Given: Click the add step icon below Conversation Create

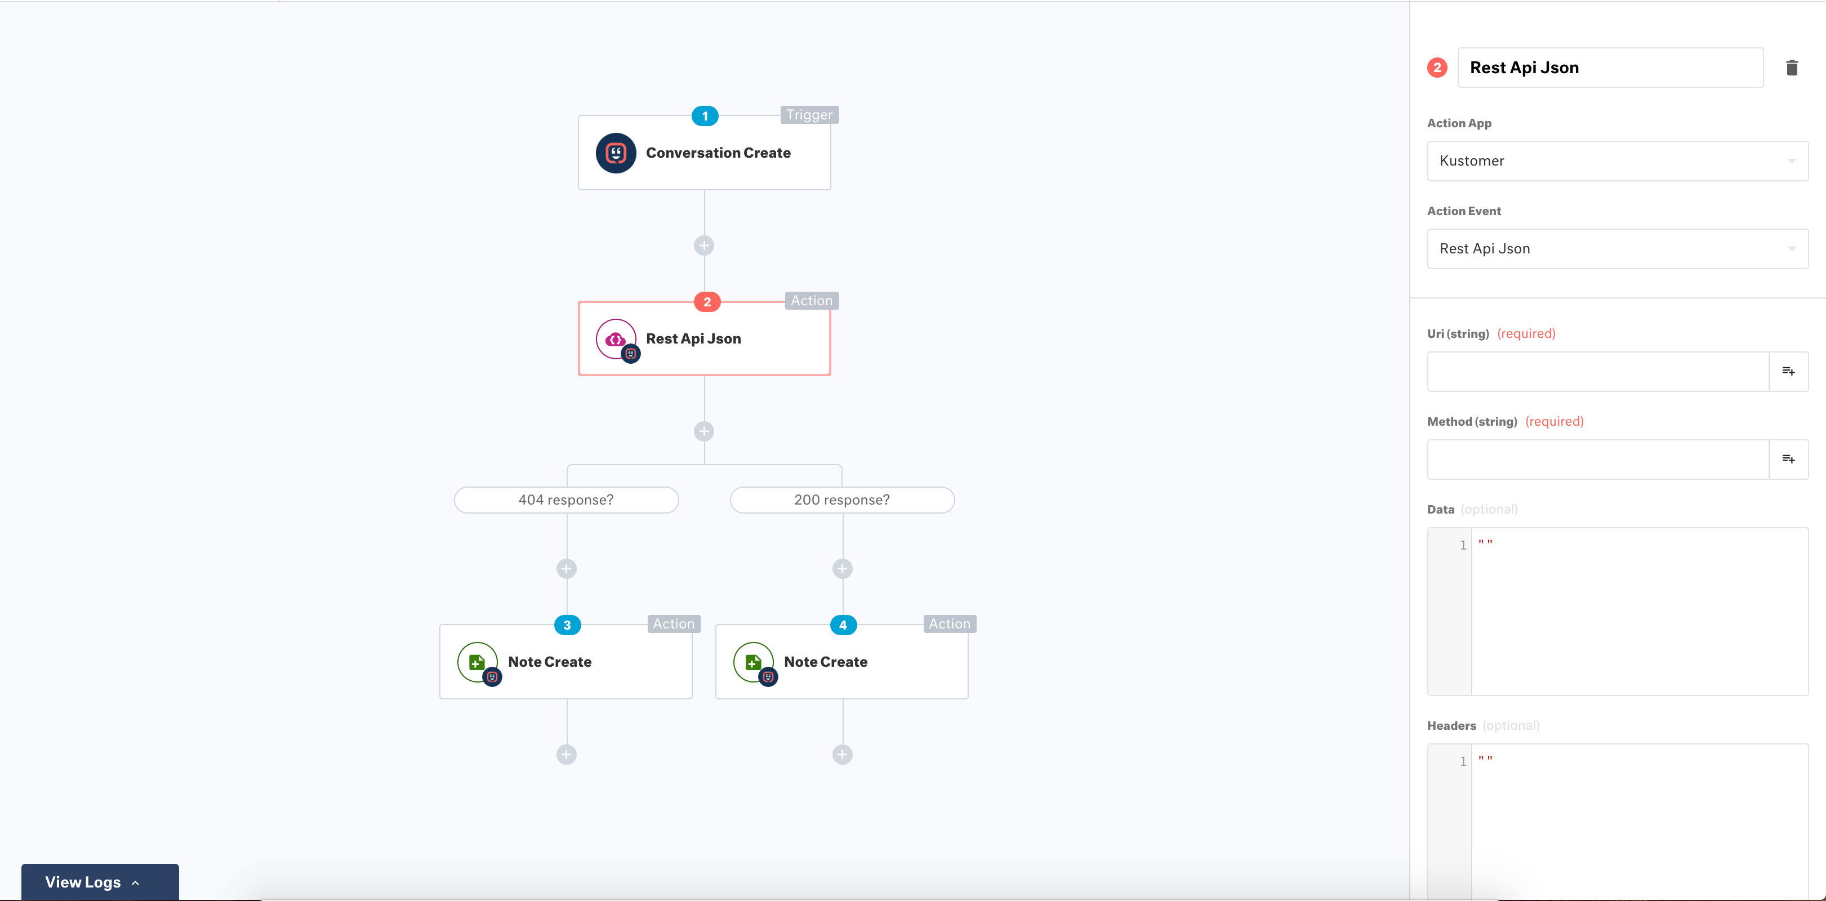Looking at the screenshot, I should click(x=705, y=244).
